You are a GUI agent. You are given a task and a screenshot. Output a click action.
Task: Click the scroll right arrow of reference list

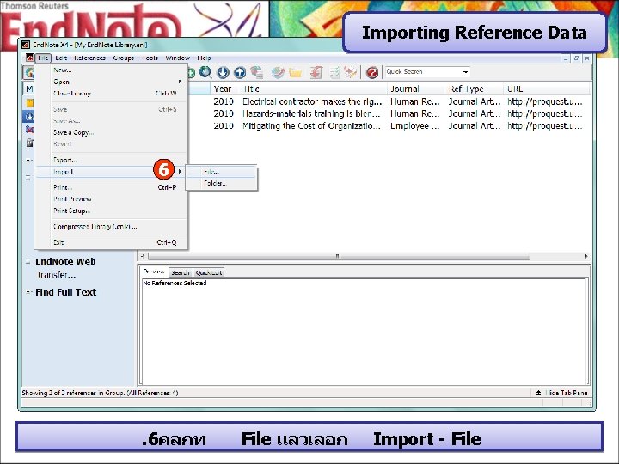point(586,256)
